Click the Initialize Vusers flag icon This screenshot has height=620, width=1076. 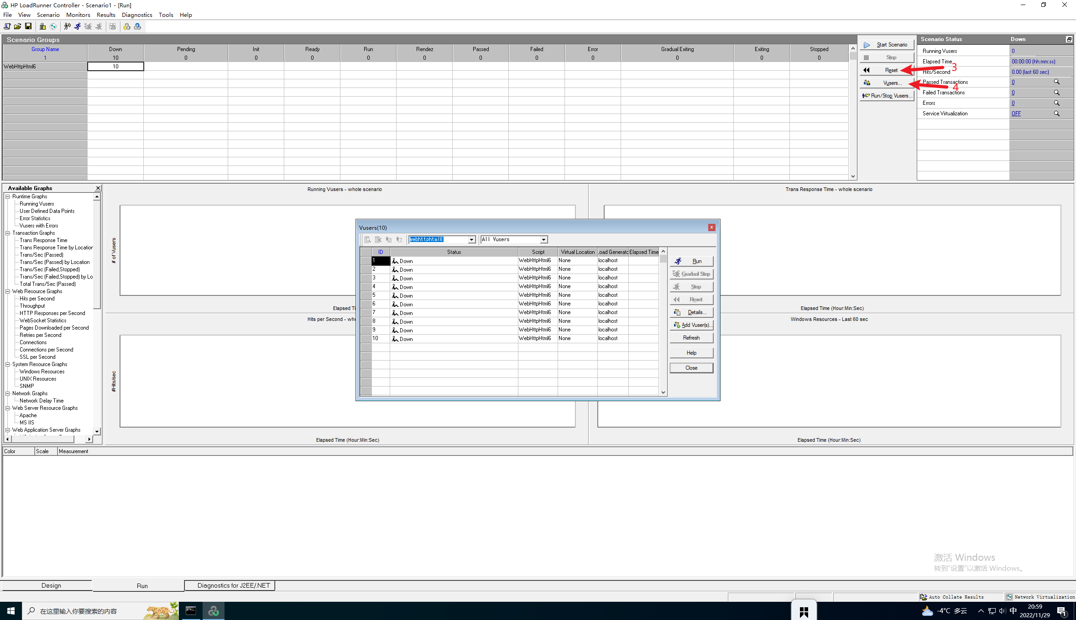point(67,26)
